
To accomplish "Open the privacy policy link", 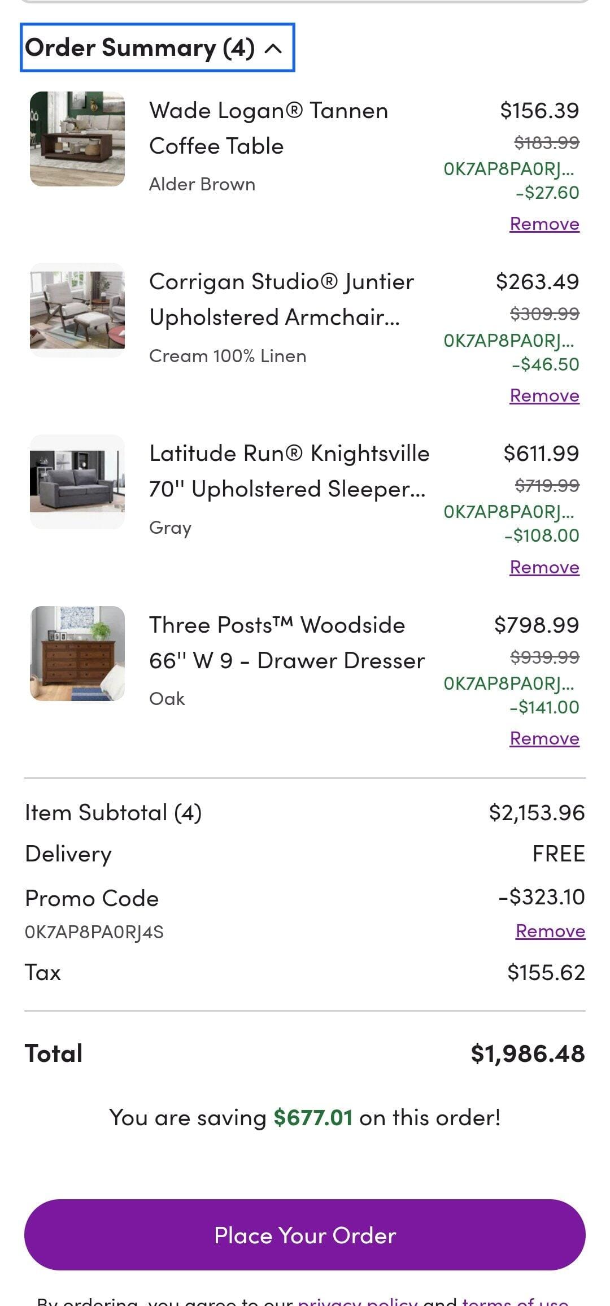I will (358, 1300).
